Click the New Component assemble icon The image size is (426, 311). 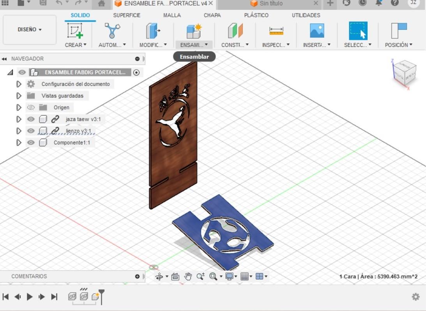[x=194, y=31]
